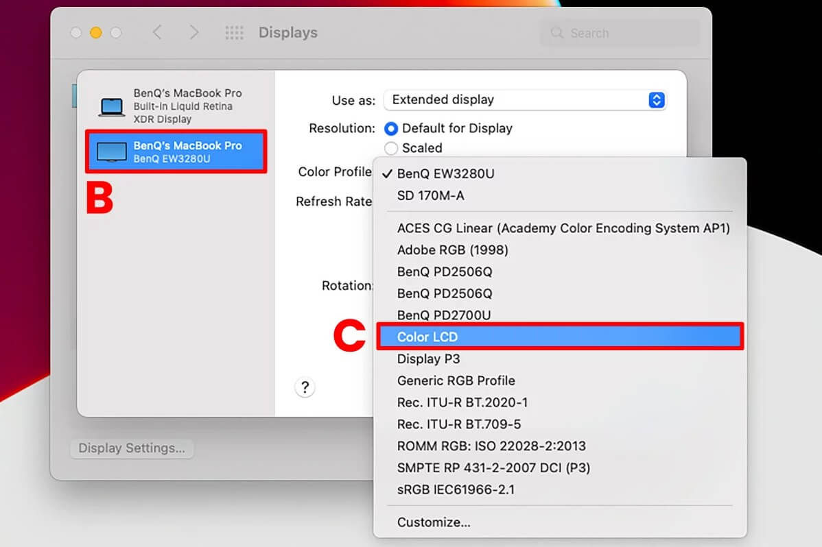Screen dimensions: 822x547
Task: Select Color LCD profile
Action: (x=559, y=337)
